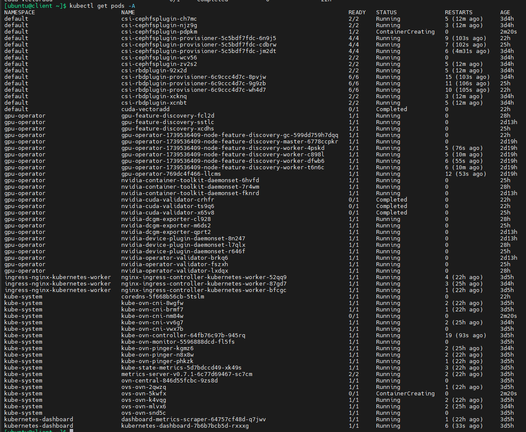Image resolution: width=526 pixels, height=432 pixels.
Task: Click ContainerCreating status of csi-cephfsplugin-pdpkm
Action: pos(405,32)
